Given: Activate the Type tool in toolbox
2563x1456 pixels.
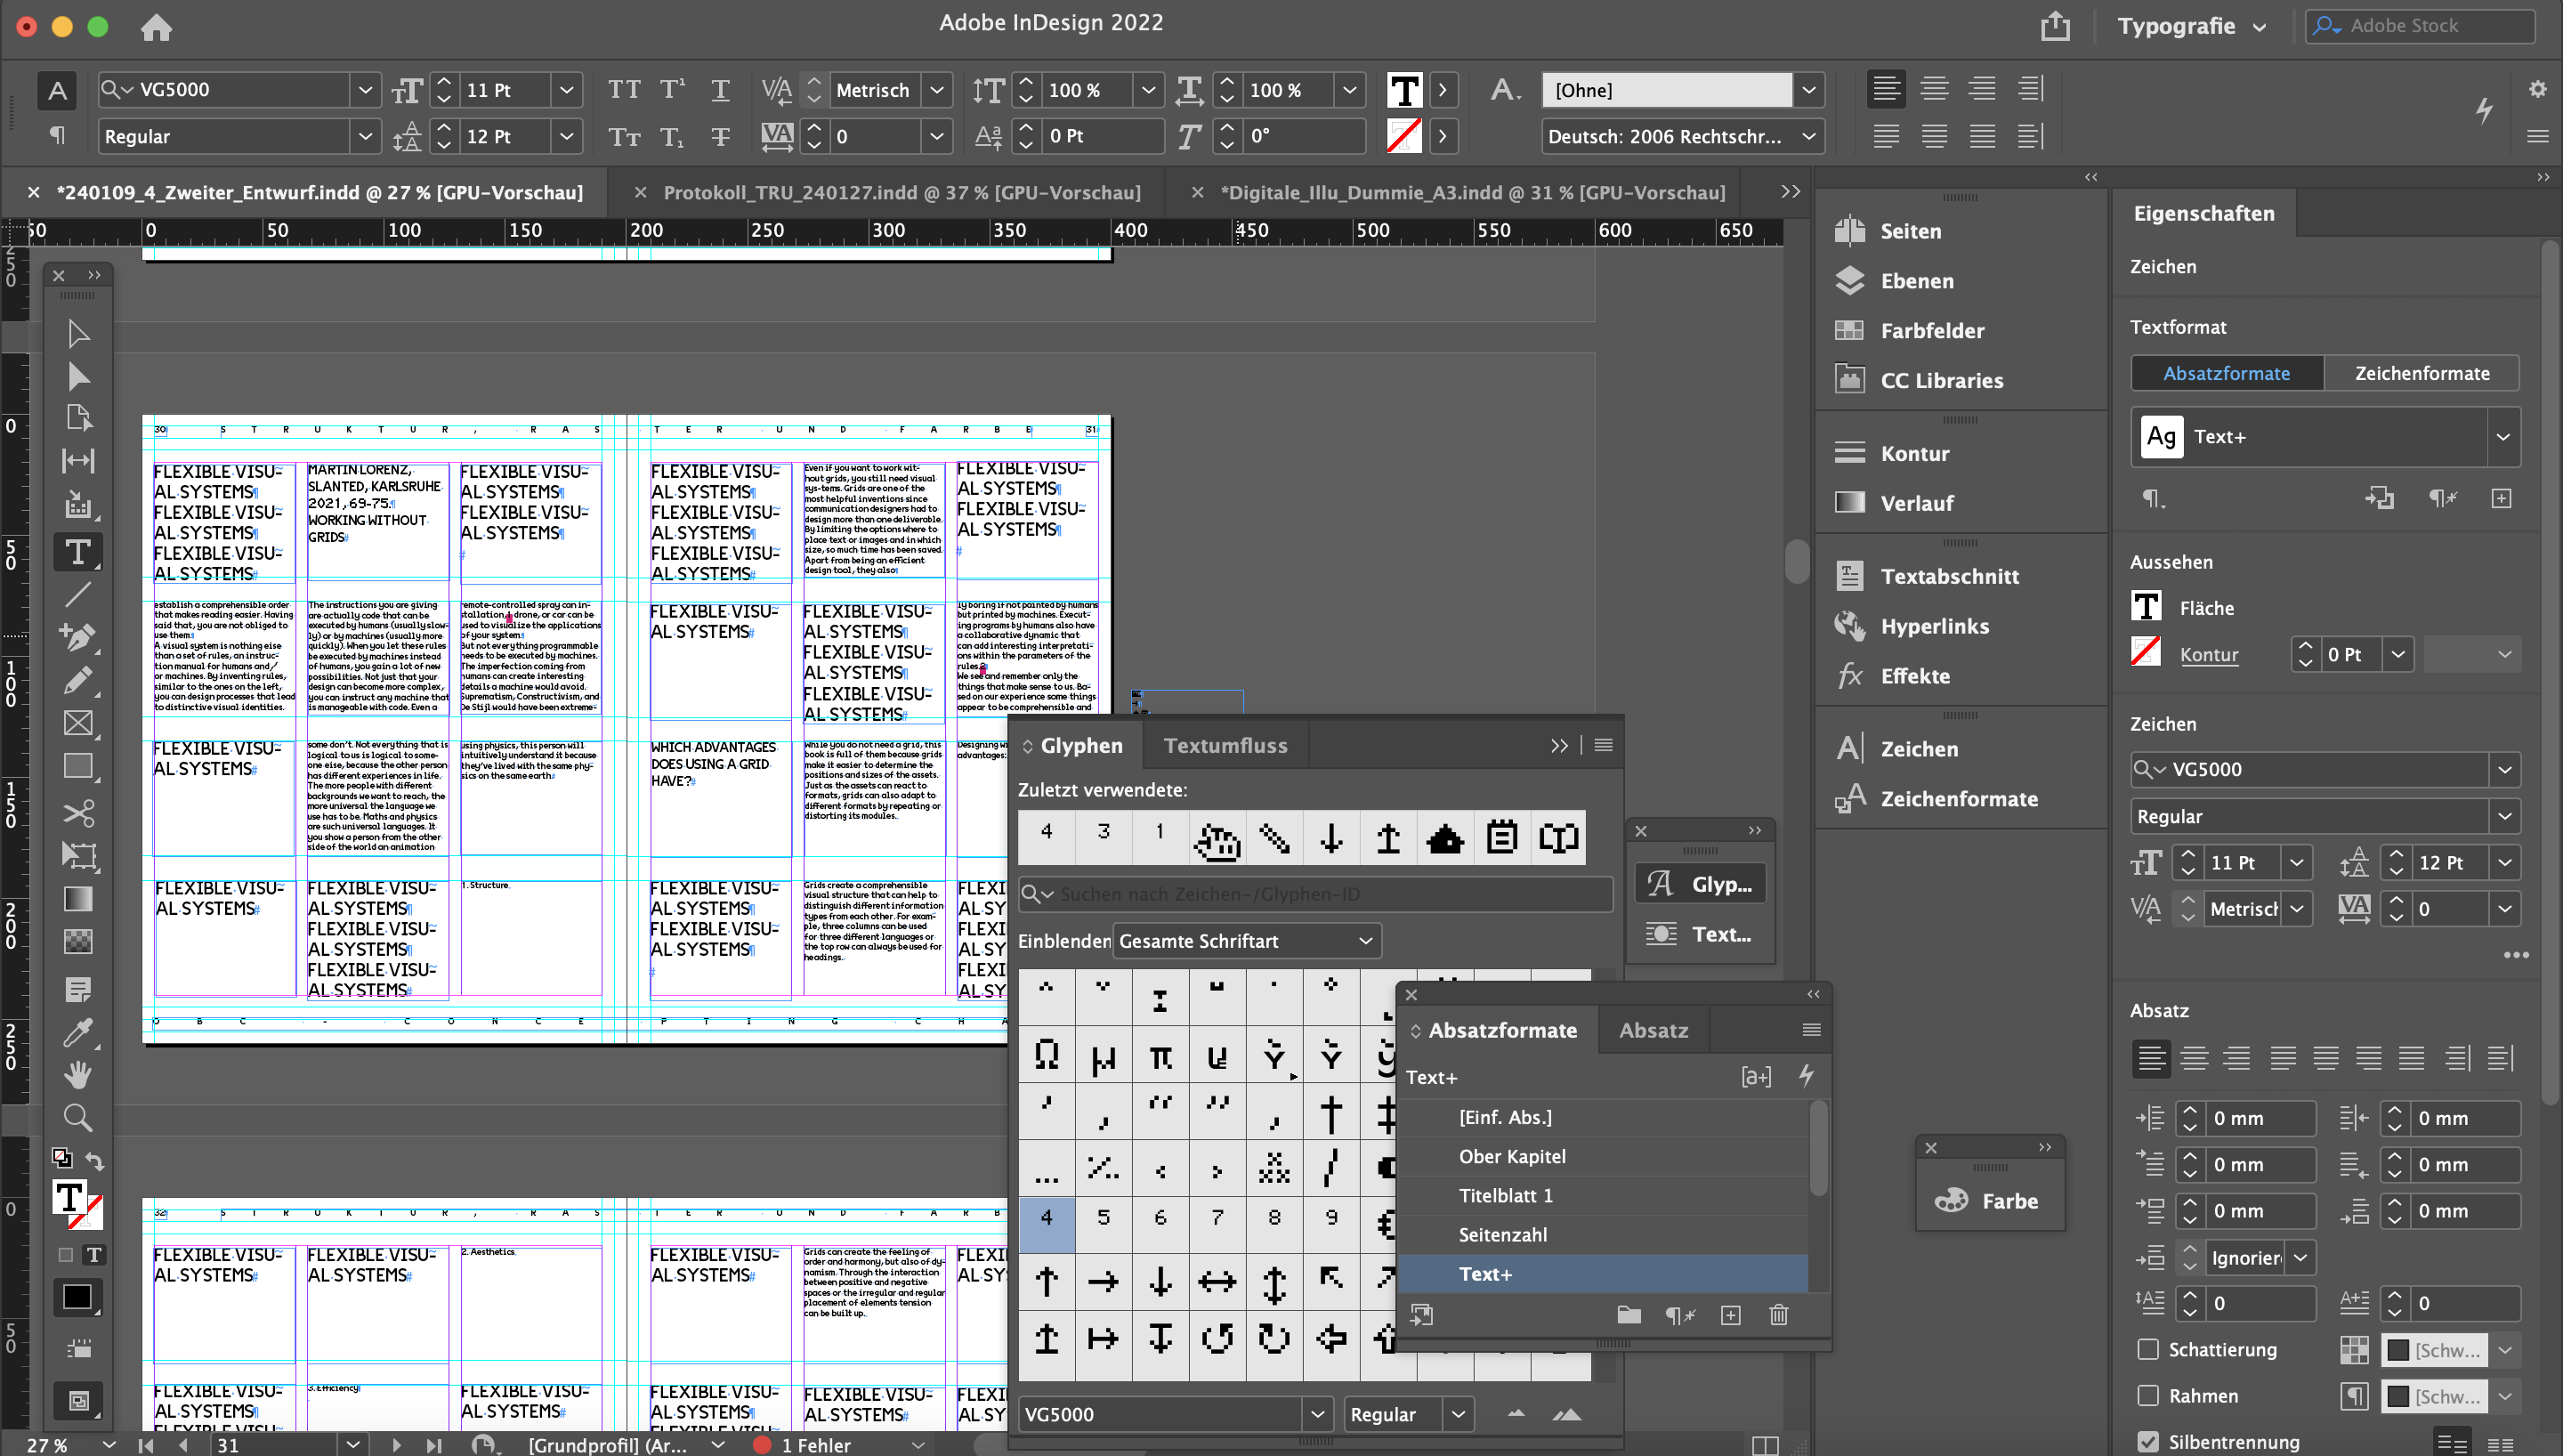Looking at the screenshot, I should coord(78,552).
